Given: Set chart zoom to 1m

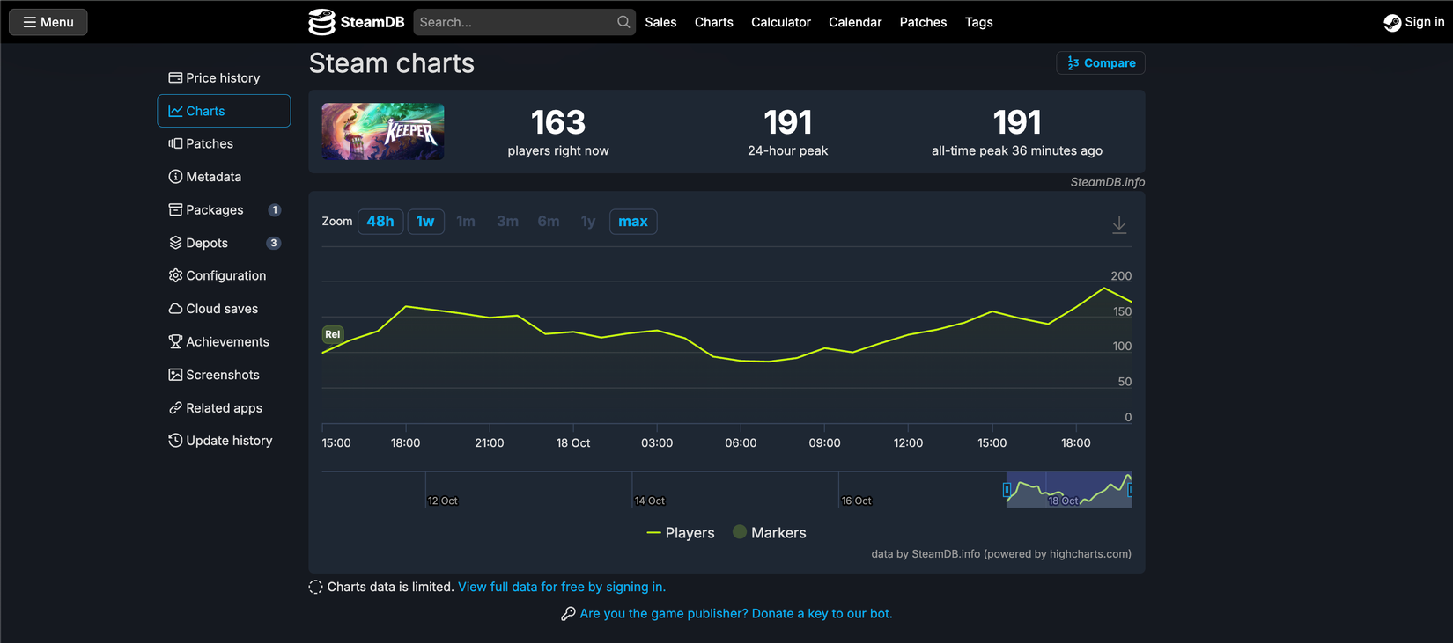Looking at the screenshot, I should [x=466, y=222].
